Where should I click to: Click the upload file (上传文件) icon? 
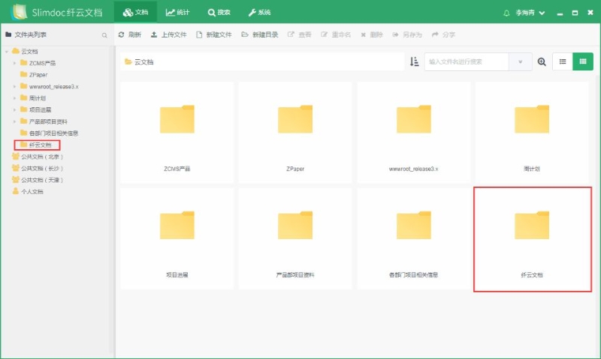(154, 35)
